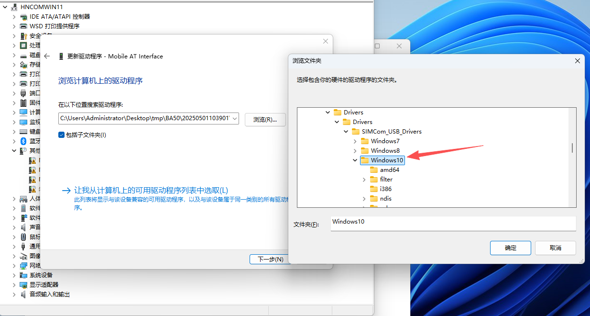590x316 pixels.
Task: Select the i386 folder in tree
Action: [385, 189]
